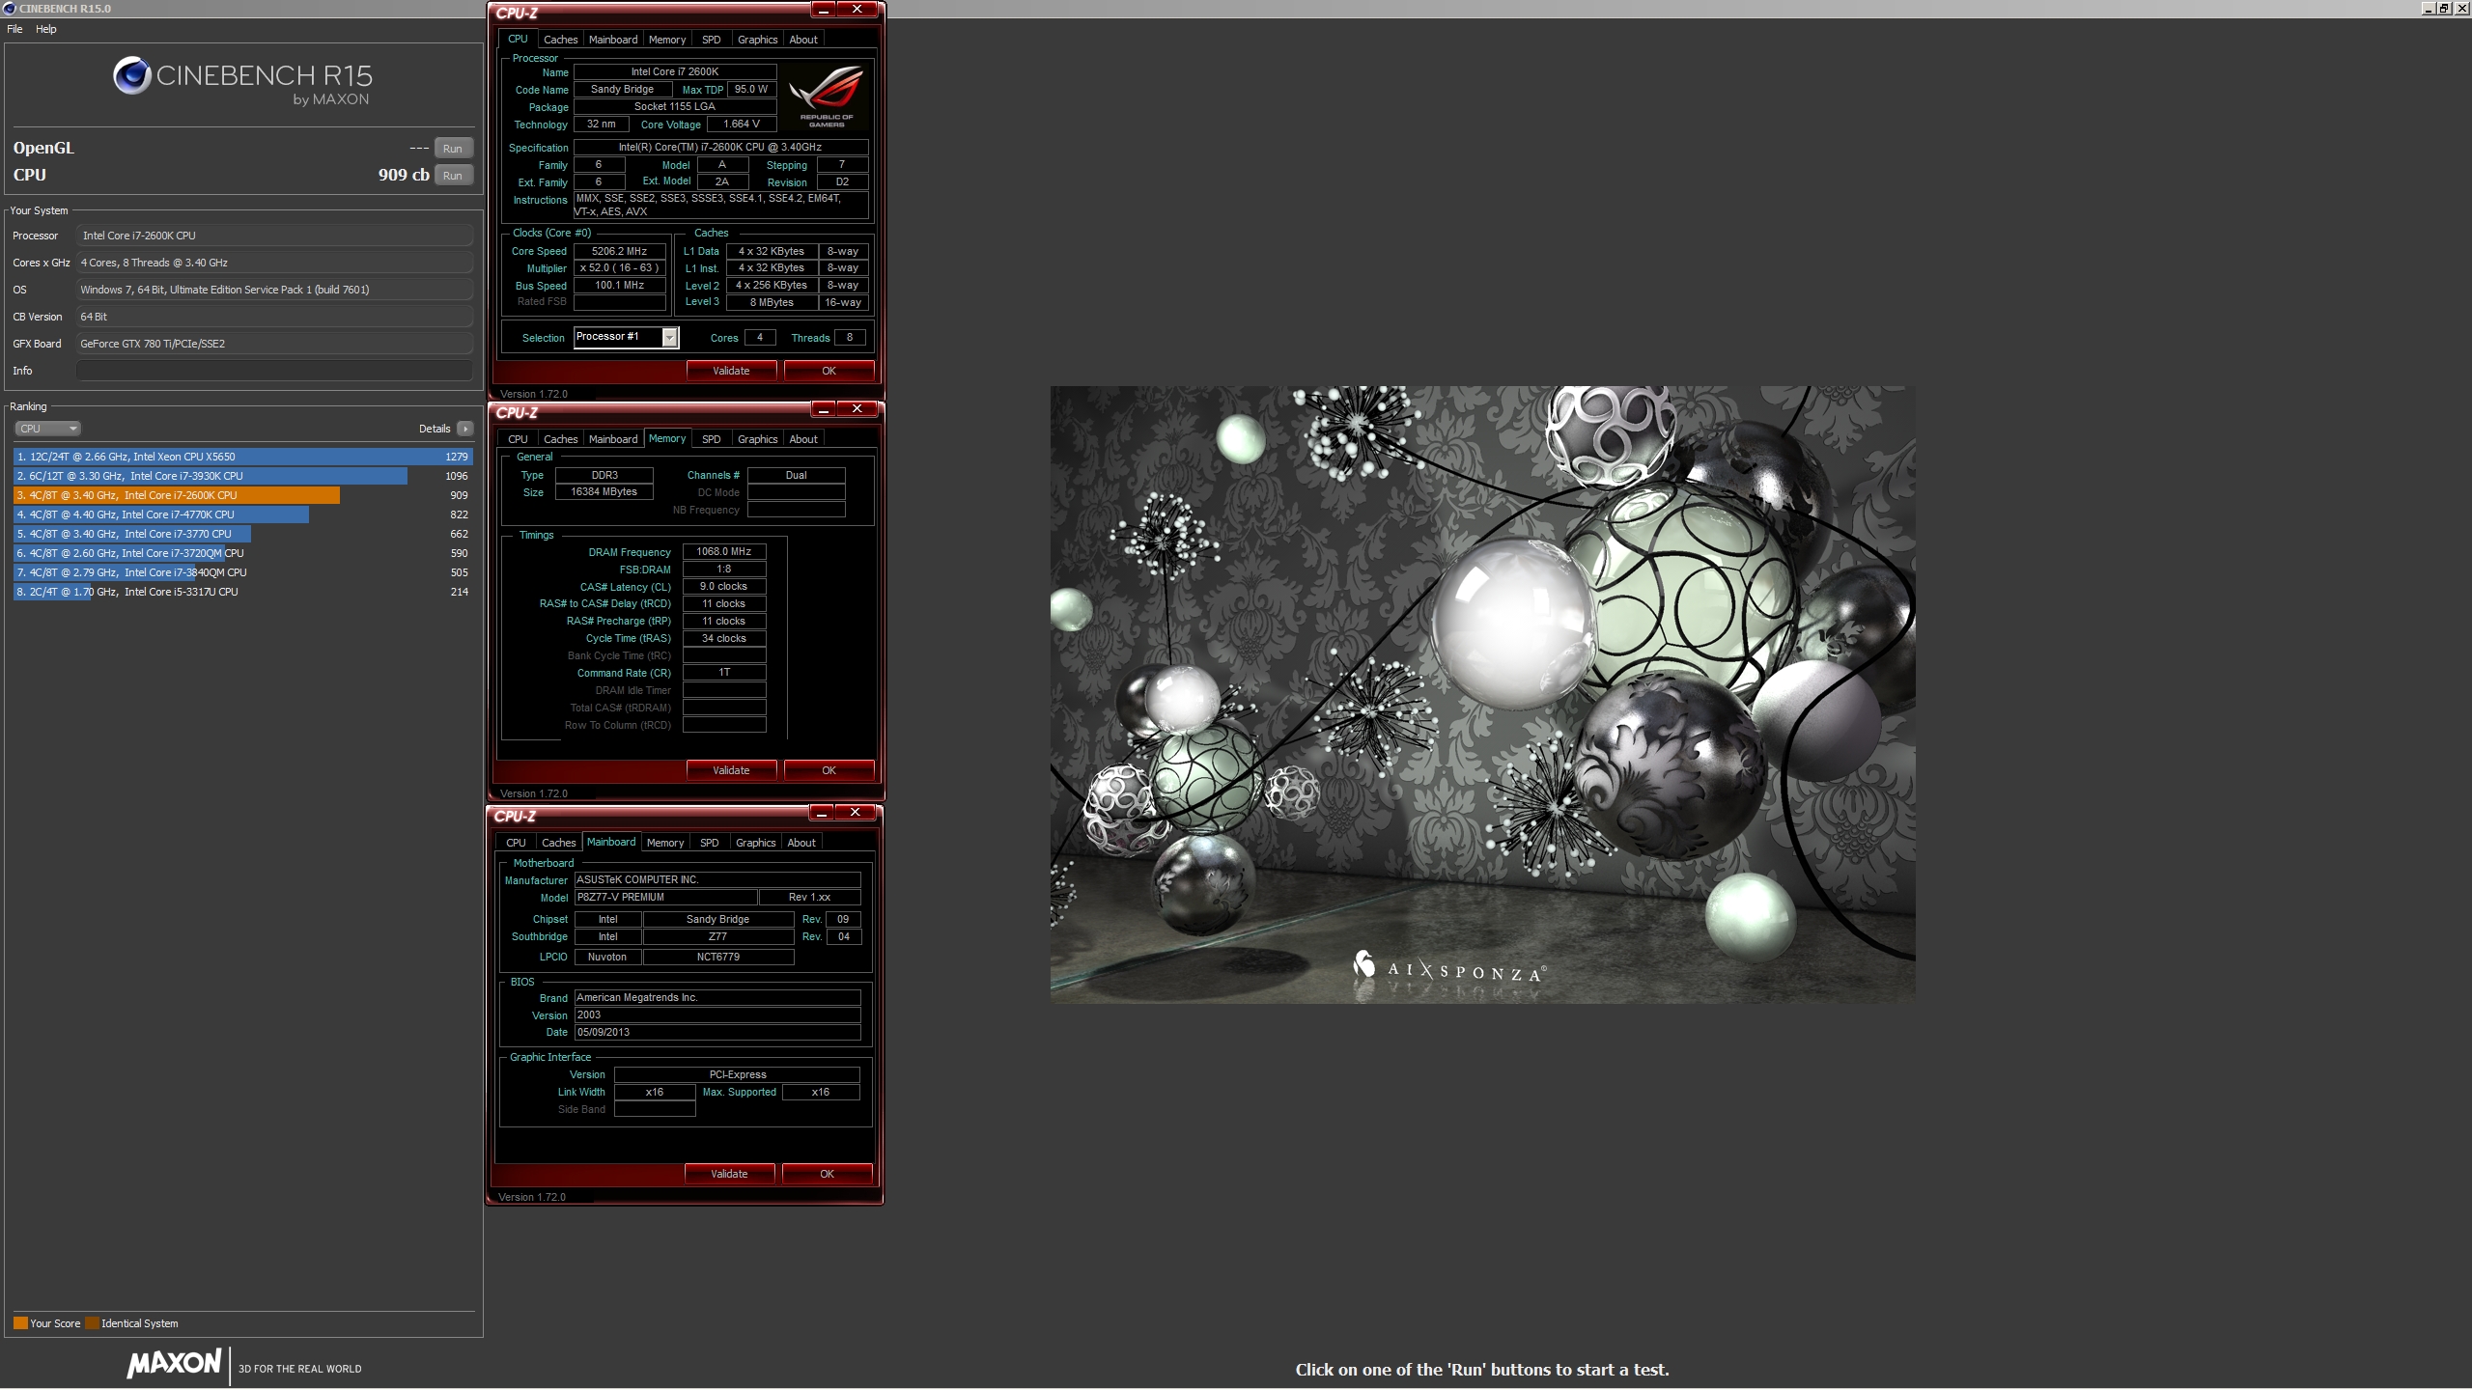Select the Core i7-3720QM ranking row
2472x1390 pixels.
(x=242, y=553)
